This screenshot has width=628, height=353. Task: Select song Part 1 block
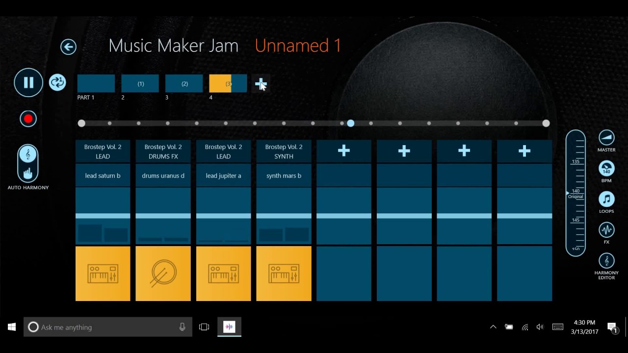[x=96, y=84]
